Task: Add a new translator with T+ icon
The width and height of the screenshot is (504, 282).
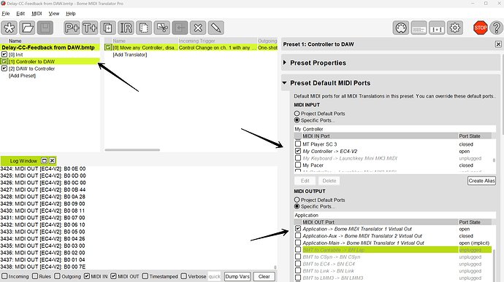Action: point(90,28)
